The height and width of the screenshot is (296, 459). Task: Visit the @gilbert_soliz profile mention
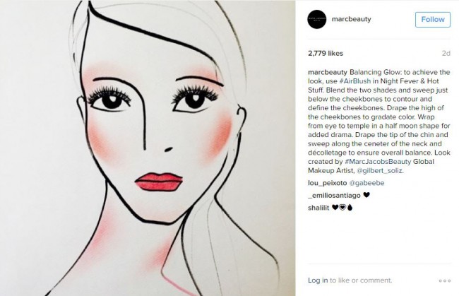tap(380, 171)
